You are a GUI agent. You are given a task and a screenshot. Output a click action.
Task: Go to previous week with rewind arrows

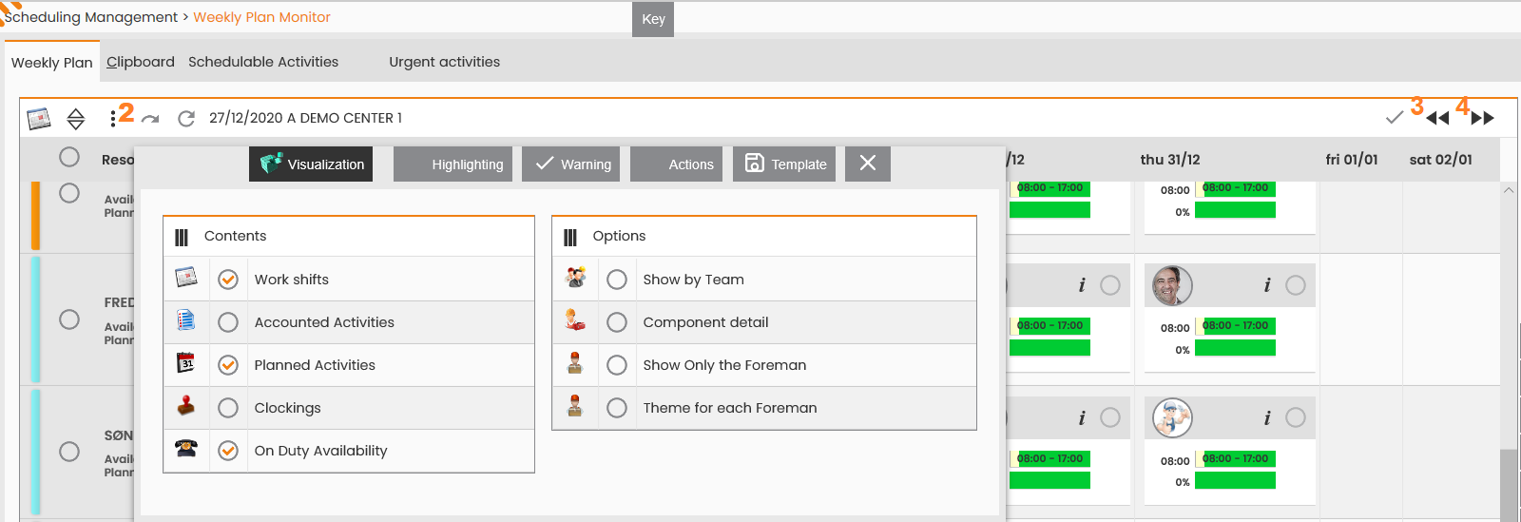(x=1437, y=118)
